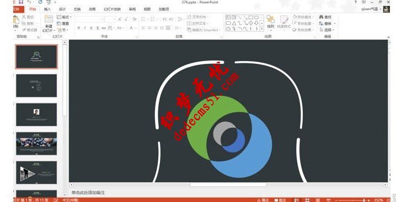This screenshot has width=396, height=202.
Task: Toggle bold formatting
Action: point(78,28)
